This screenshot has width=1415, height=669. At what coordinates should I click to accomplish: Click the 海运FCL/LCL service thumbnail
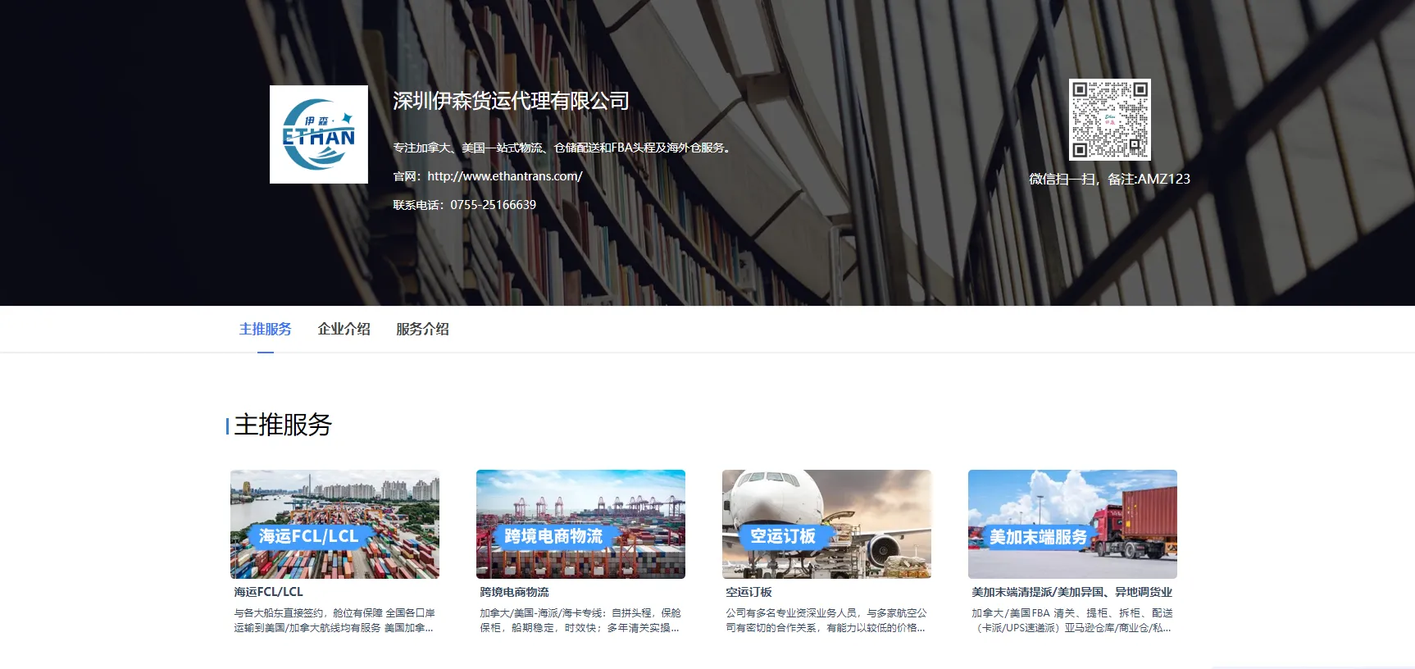[334, 524]
